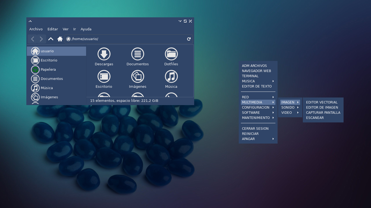
Task: Expand the CONFIGURACION submenu
Action: pyautogui.click(x=258, y=108)
